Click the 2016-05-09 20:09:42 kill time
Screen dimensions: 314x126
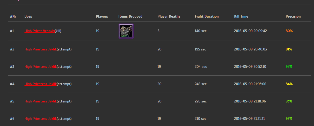(250, 31)
